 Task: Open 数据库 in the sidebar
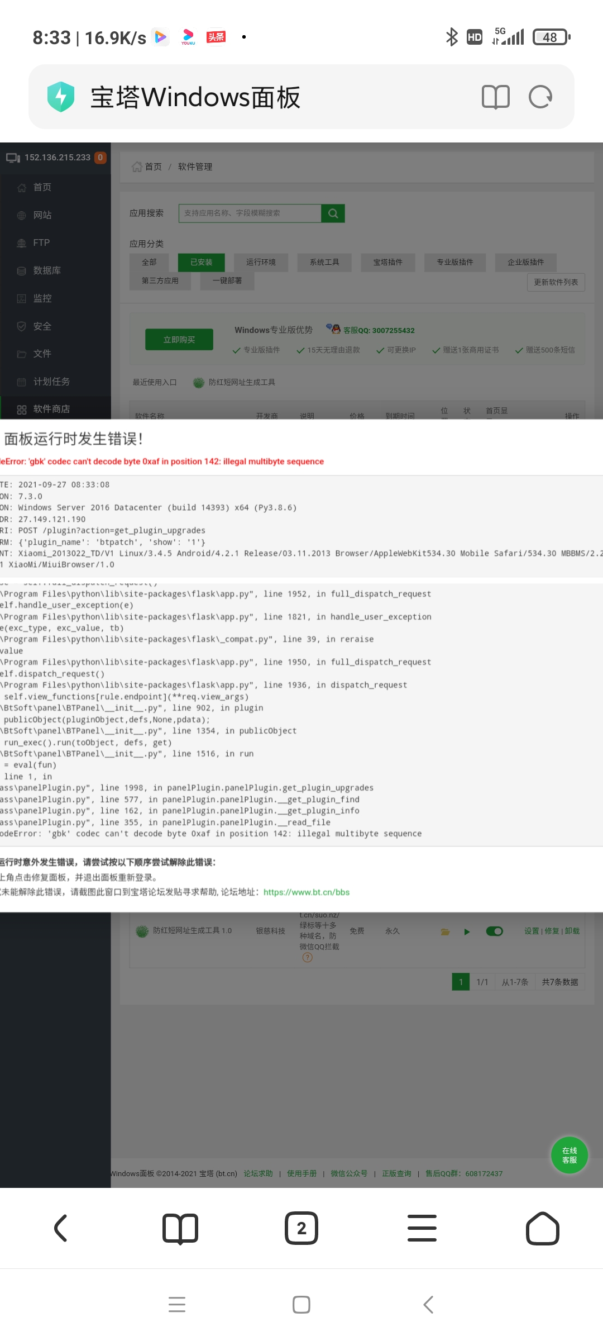click(x=47, y=270)
